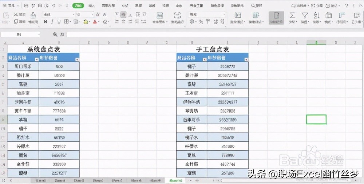Toggle horizontal center alignment
Viewport: 364px width, 184px height.
(123, 21)
